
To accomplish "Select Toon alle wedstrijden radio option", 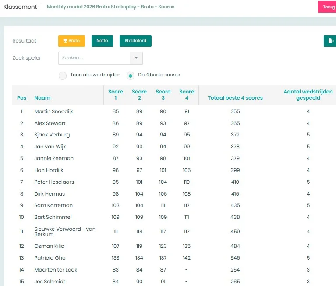I will [x=63, y=75].
